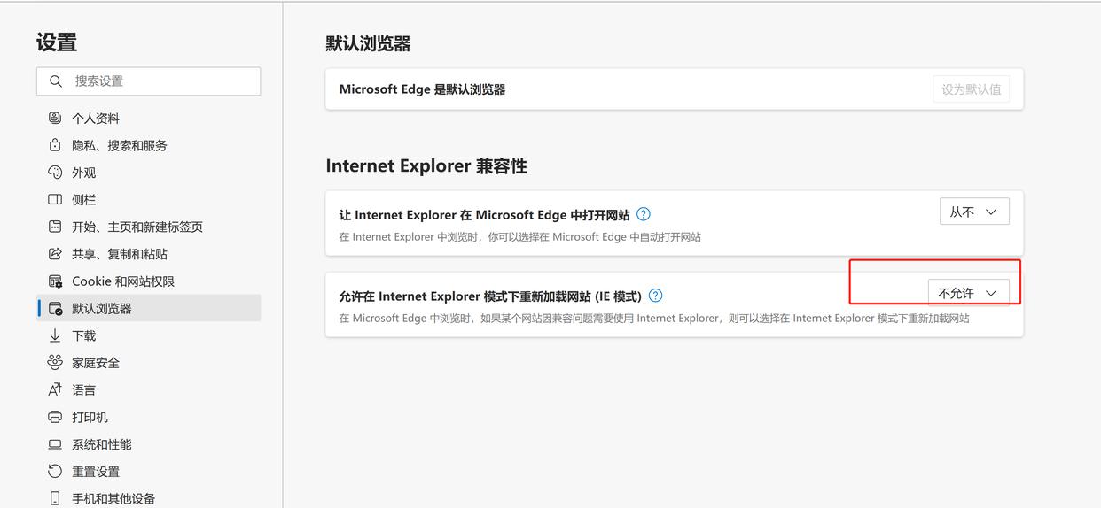Click the 侧栏 sidebar icon

[55, 200]
